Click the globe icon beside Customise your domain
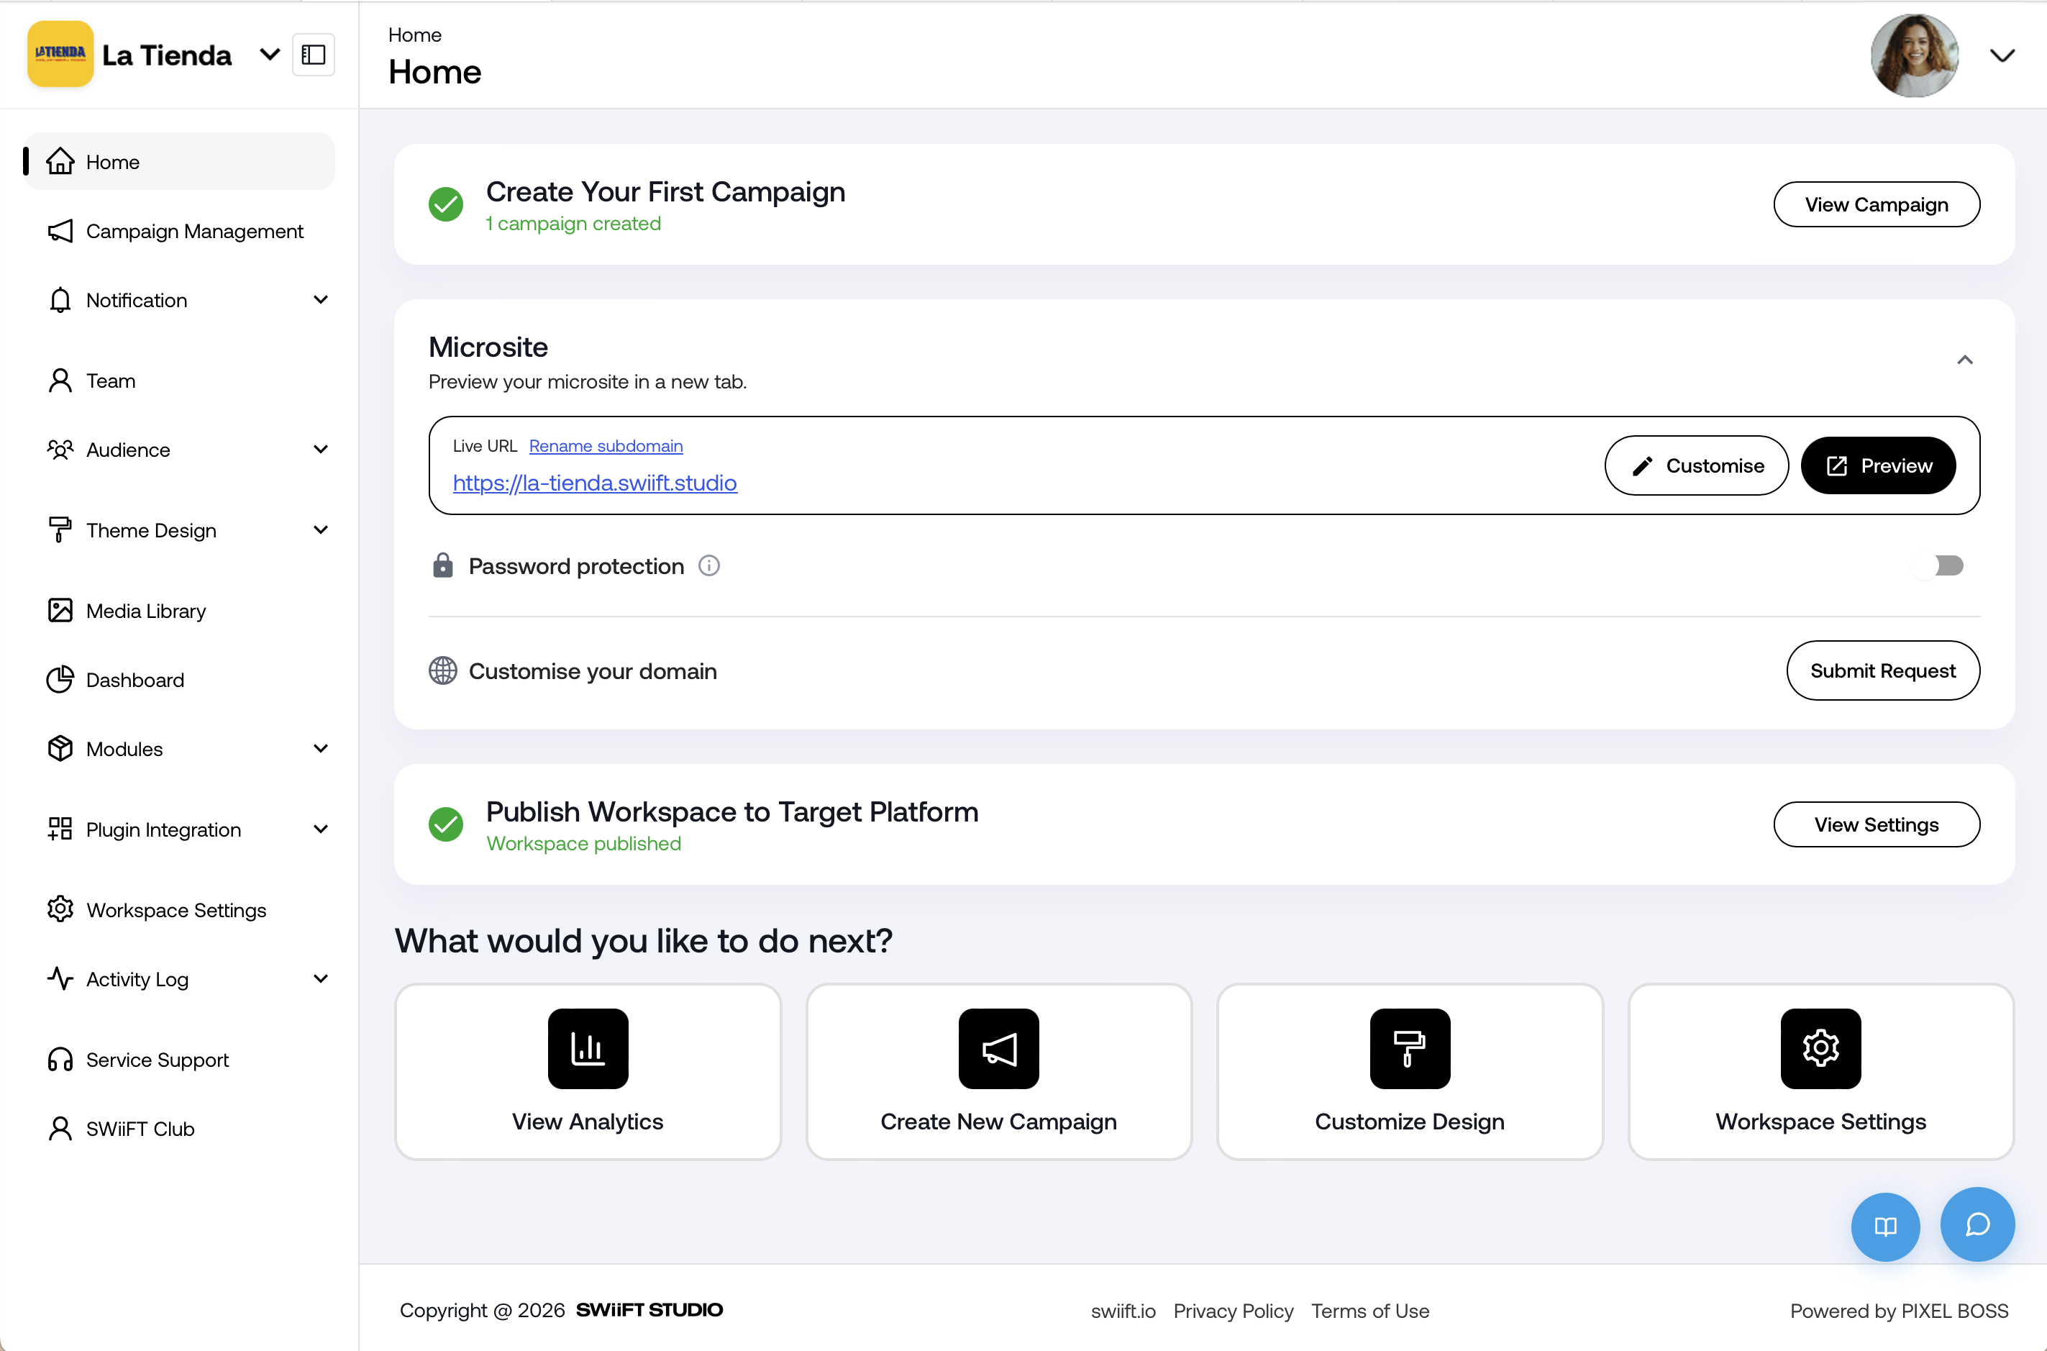The height and width of the screenshot is (1351, 2047). click(443, 670)
